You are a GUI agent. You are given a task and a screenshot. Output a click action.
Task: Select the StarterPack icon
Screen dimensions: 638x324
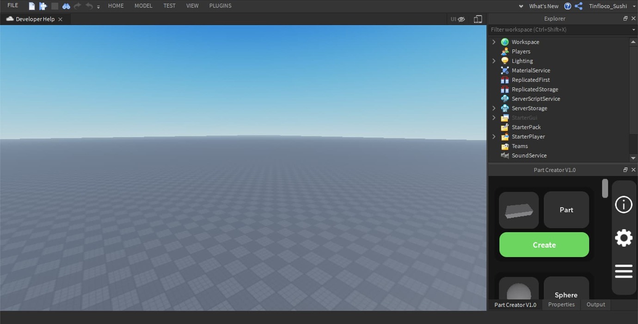coord(505,127)
